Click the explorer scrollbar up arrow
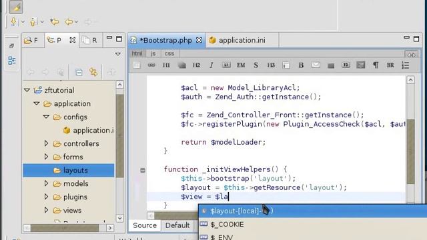The image size is (427, 240). pos(119,85)
